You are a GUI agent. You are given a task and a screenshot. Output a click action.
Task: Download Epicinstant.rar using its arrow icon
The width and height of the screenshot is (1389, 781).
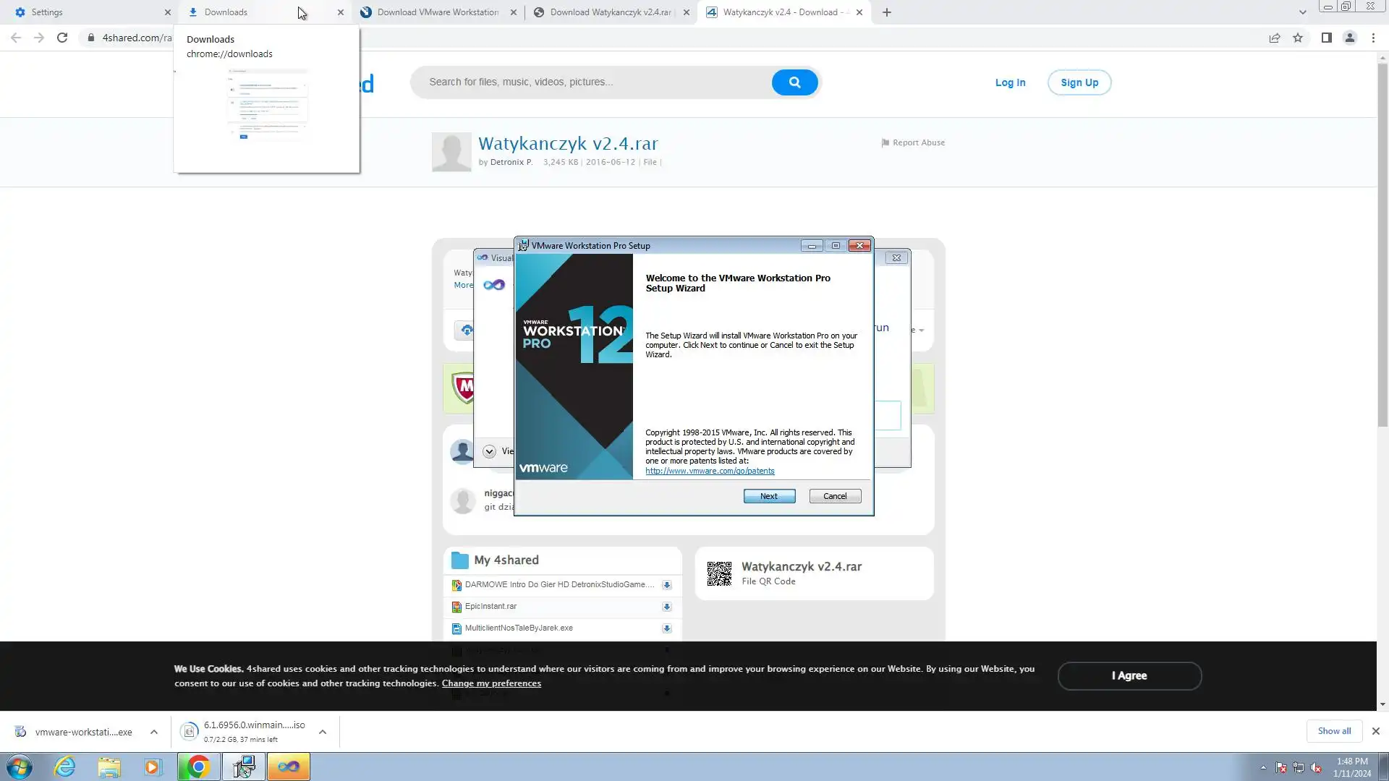666,607
